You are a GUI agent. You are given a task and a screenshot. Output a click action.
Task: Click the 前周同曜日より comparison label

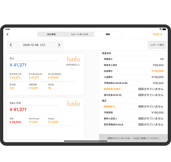73,65
